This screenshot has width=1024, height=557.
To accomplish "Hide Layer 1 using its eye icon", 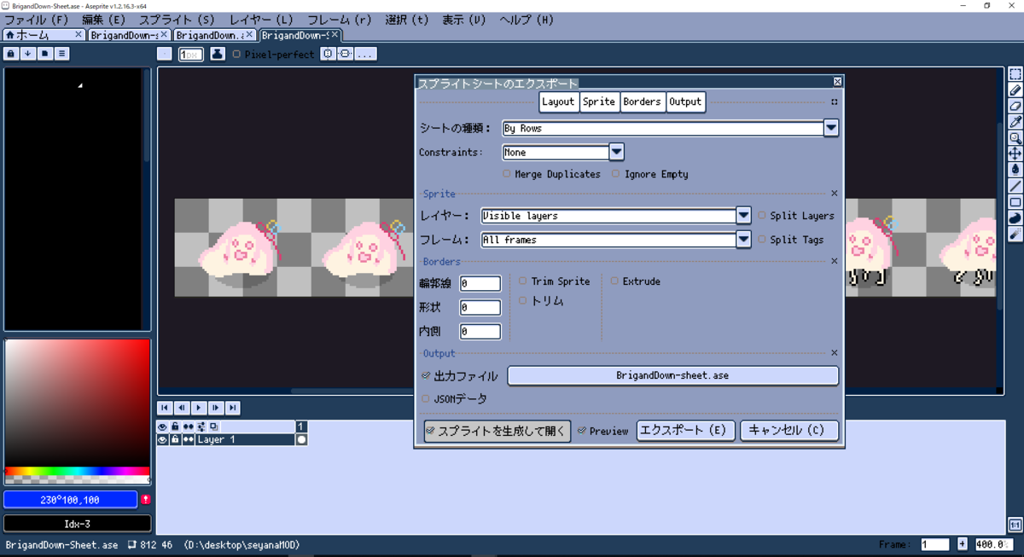I will tap(162, 440).
